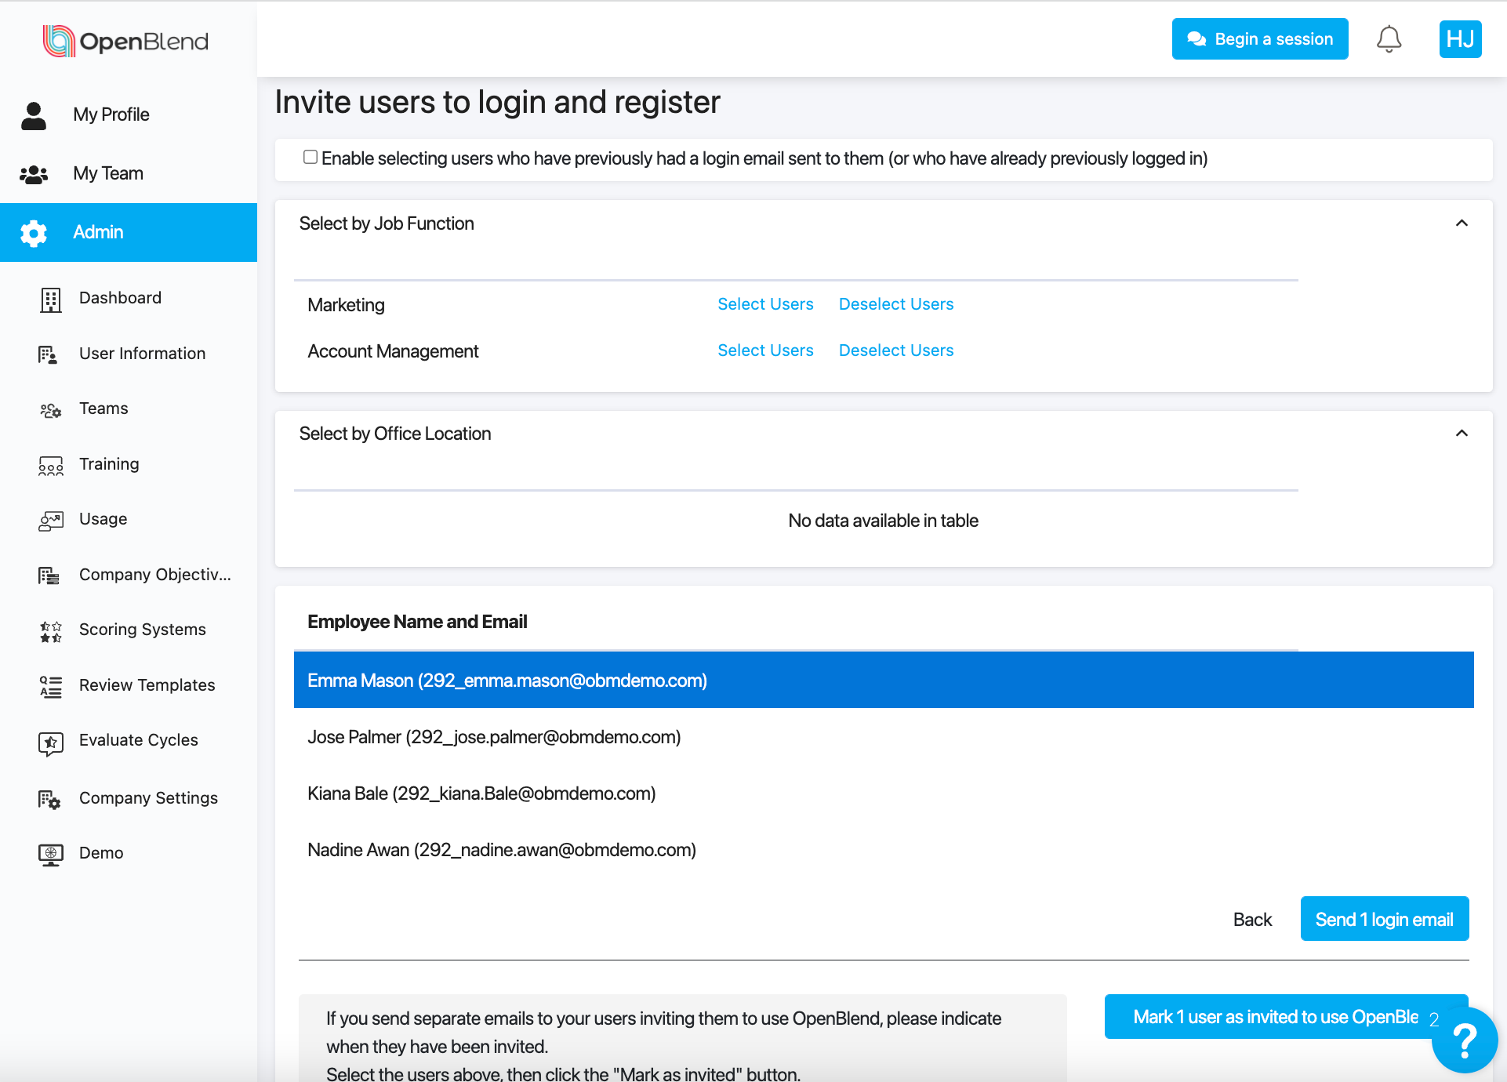Select Jose Palmer in employee list

[x=494, y=737]
